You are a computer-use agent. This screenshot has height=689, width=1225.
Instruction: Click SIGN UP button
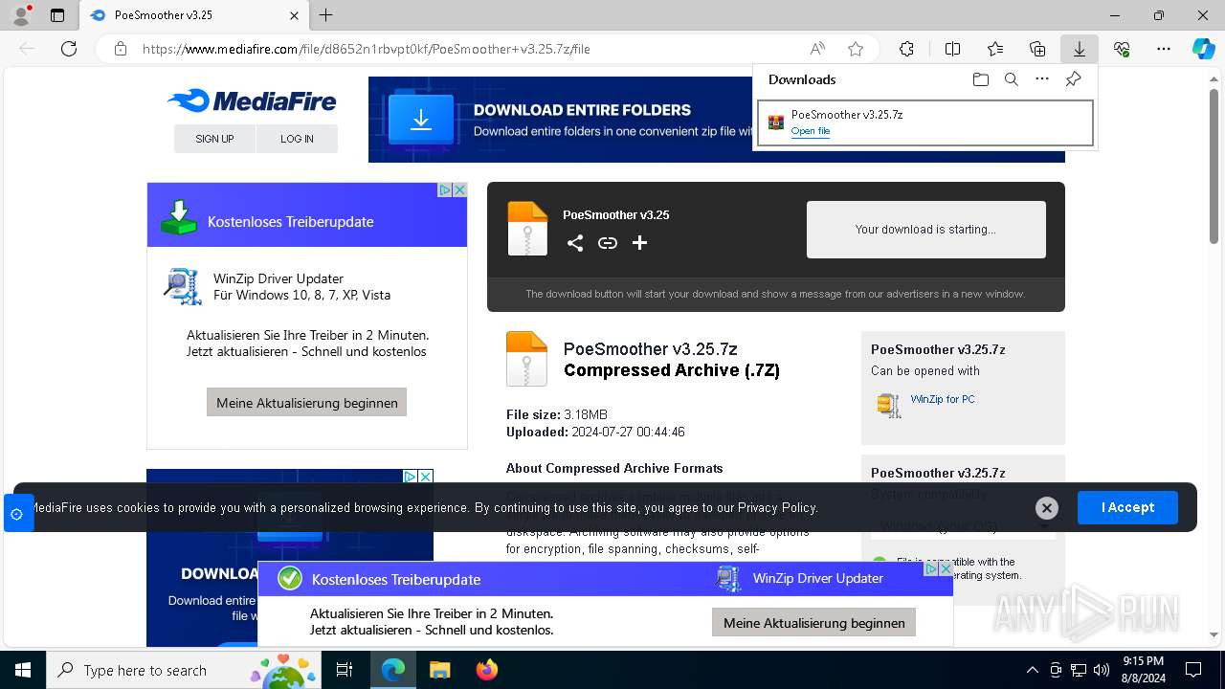[x=214, y=139]
